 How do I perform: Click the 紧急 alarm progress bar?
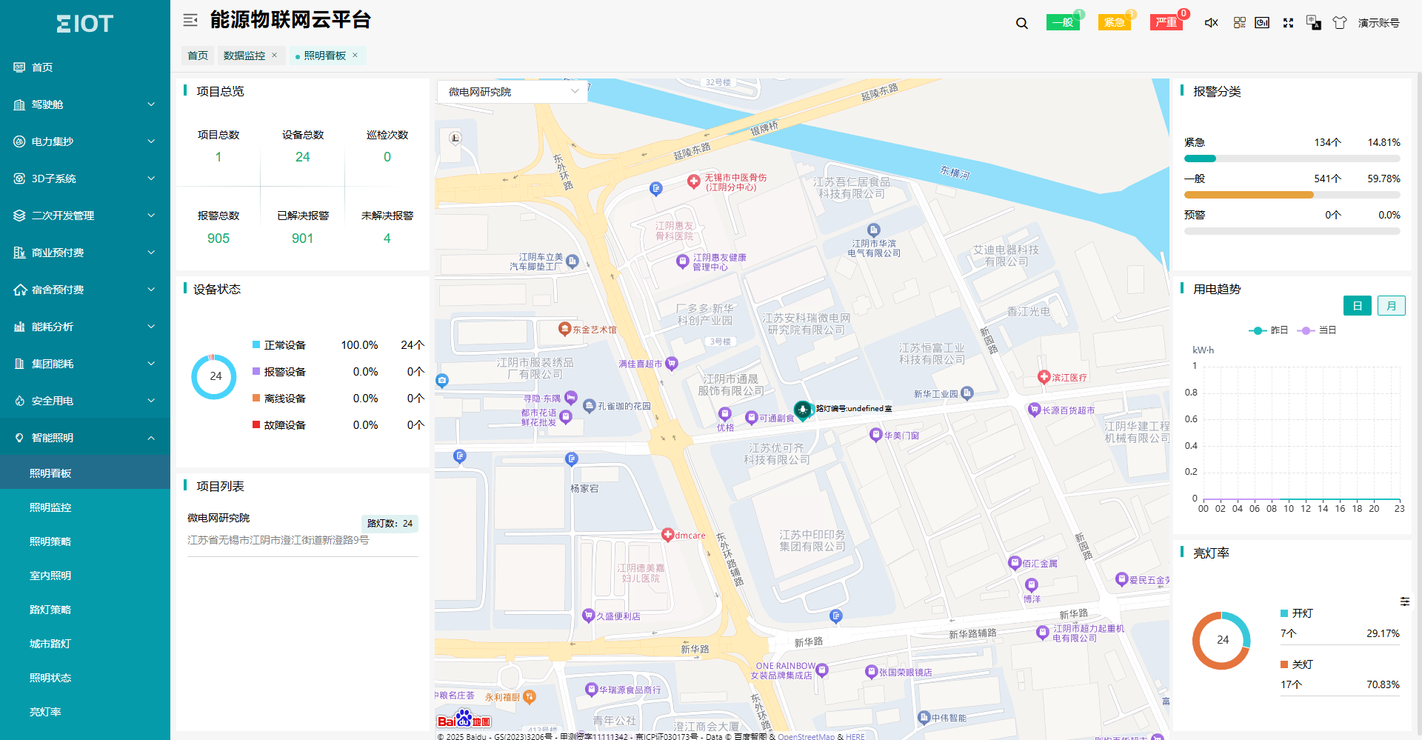[x=1292, y=159]
